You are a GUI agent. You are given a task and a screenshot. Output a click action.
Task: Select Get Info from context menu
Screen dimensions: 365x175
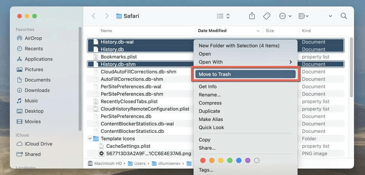[x=208, y=87]
